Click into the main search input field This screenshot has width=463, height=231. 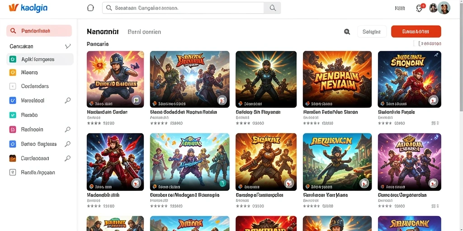click(183, 8)
